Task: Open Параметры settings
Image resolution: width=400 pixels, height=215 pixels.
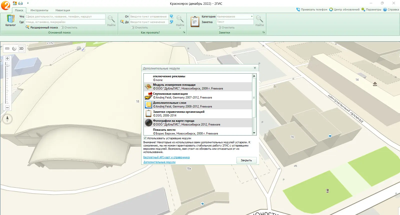Action: [x=371, y=9]
